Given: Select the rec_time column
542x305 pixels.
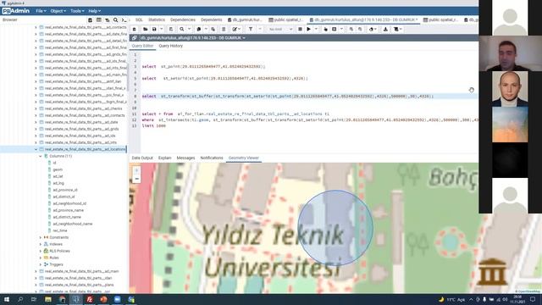Looking at the screenshot, I should (x=60, y=230).
